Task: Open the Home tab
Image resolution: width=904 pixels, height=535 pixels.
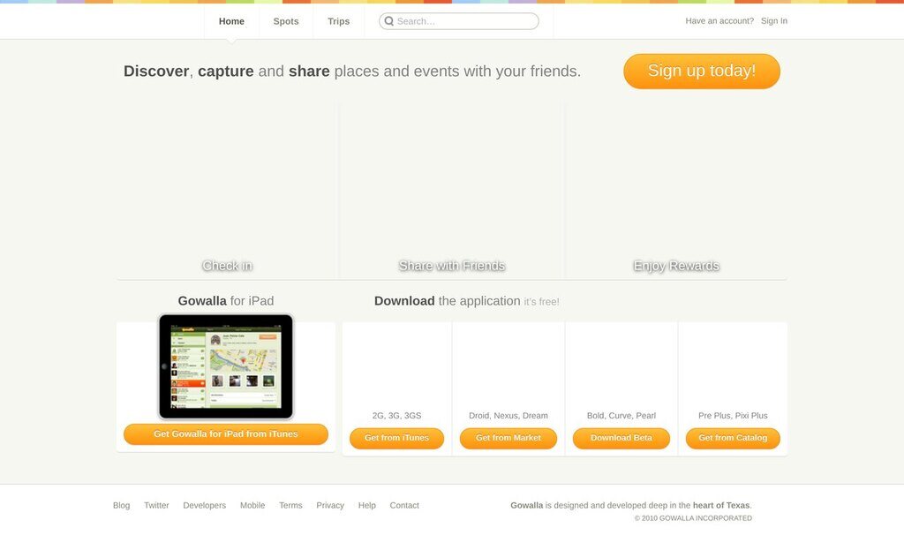Action: [231, 21]
